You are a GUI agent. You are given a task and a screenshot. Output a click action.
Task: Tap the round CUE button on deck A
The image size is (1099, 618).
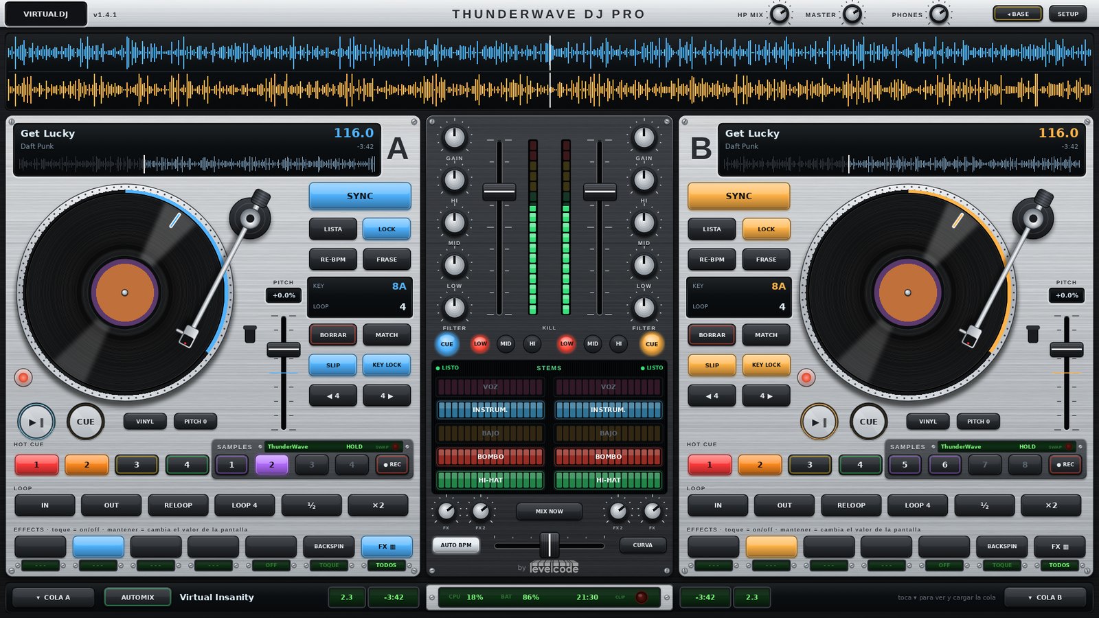pos(86,422)
